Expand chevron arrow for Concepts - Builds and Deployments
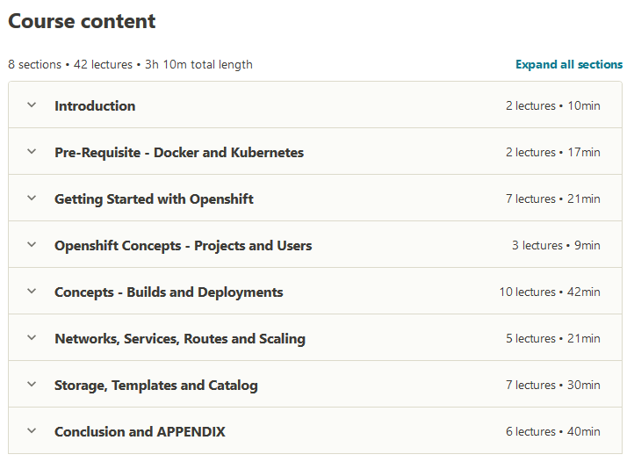634x469 pixels. (x=32, y=292)
